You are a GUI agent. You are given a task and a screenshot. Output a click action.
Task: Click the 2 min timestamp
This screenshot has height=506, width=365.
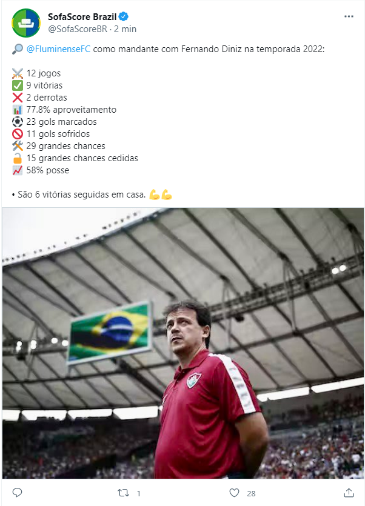126,29
